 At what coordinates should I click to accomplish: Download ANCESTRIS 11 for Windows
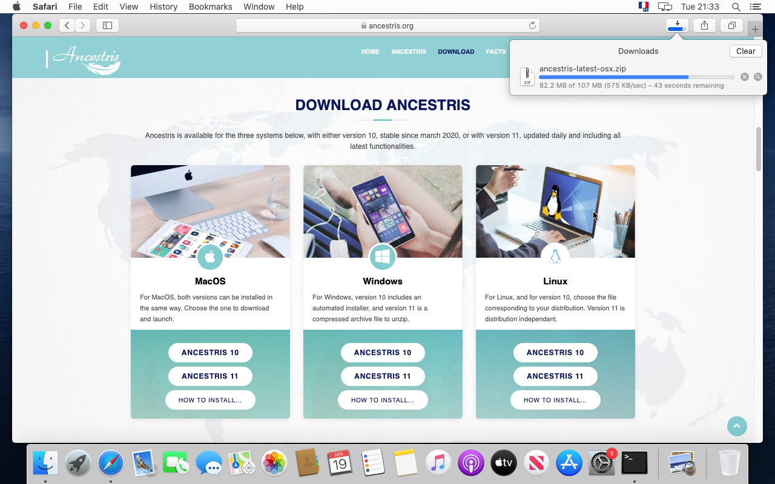(x=383, y=376)
